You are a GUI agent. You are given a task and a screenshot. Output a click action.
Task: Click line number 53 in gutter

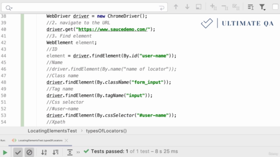point(3,116)
